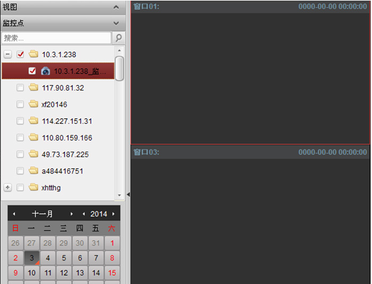Pick November 10 on the calendar
372x284 pixels.
click(x=32, y=273)
